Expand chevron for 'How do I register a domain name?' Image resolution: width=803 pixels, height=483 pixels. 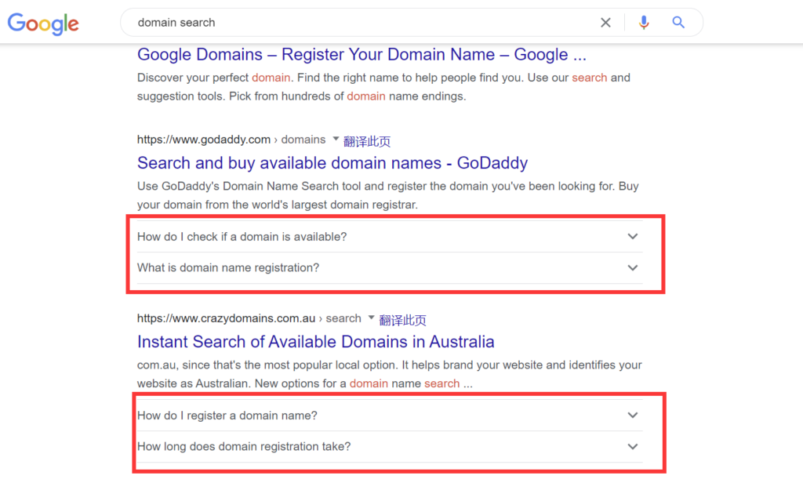(633, 416)
